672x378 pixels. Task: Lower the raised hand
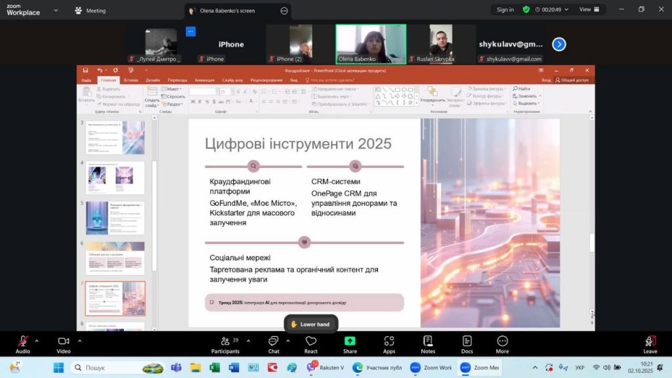tap(310, 324)
